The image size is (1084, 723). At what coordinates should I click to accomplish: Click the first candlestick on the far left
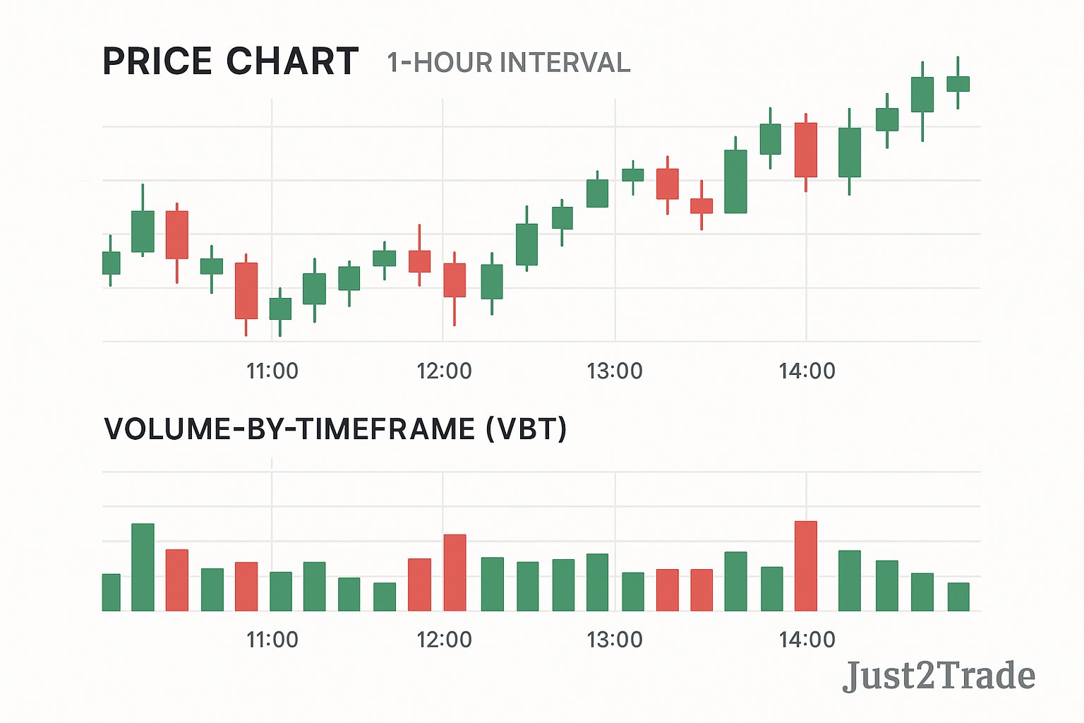coord(111,263)
